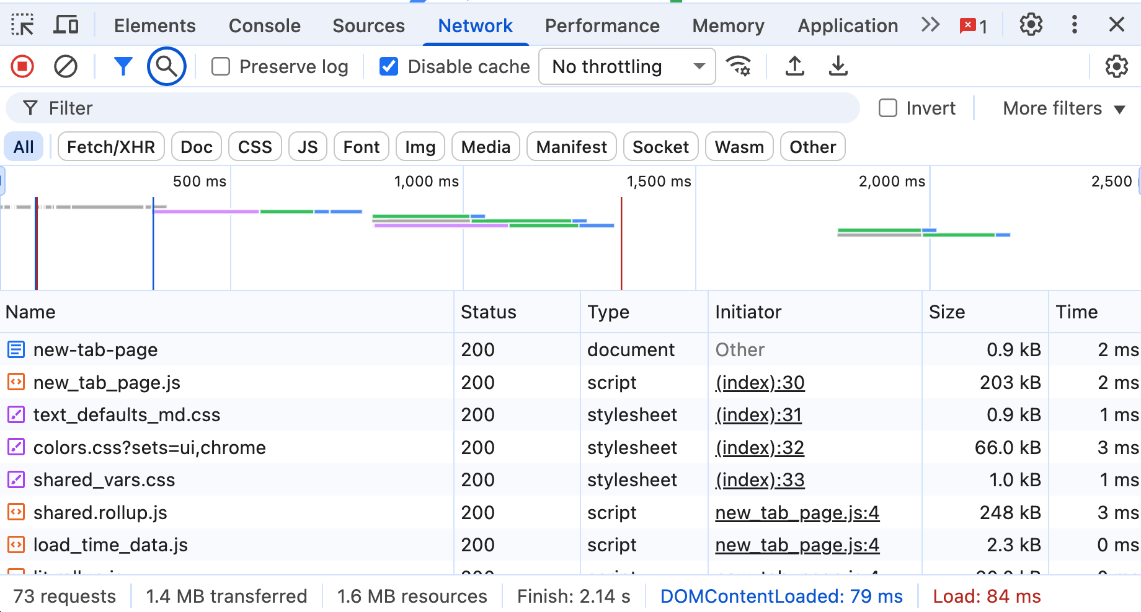The height and width of the screenshot is (612, 1141).
Task: Show more DevTools tabs chevron
Action: tap(930, 25)
